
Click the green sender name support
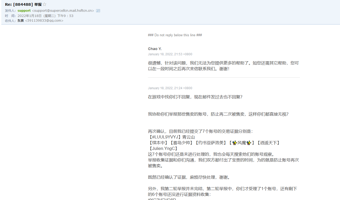click(x=24, y=11)
